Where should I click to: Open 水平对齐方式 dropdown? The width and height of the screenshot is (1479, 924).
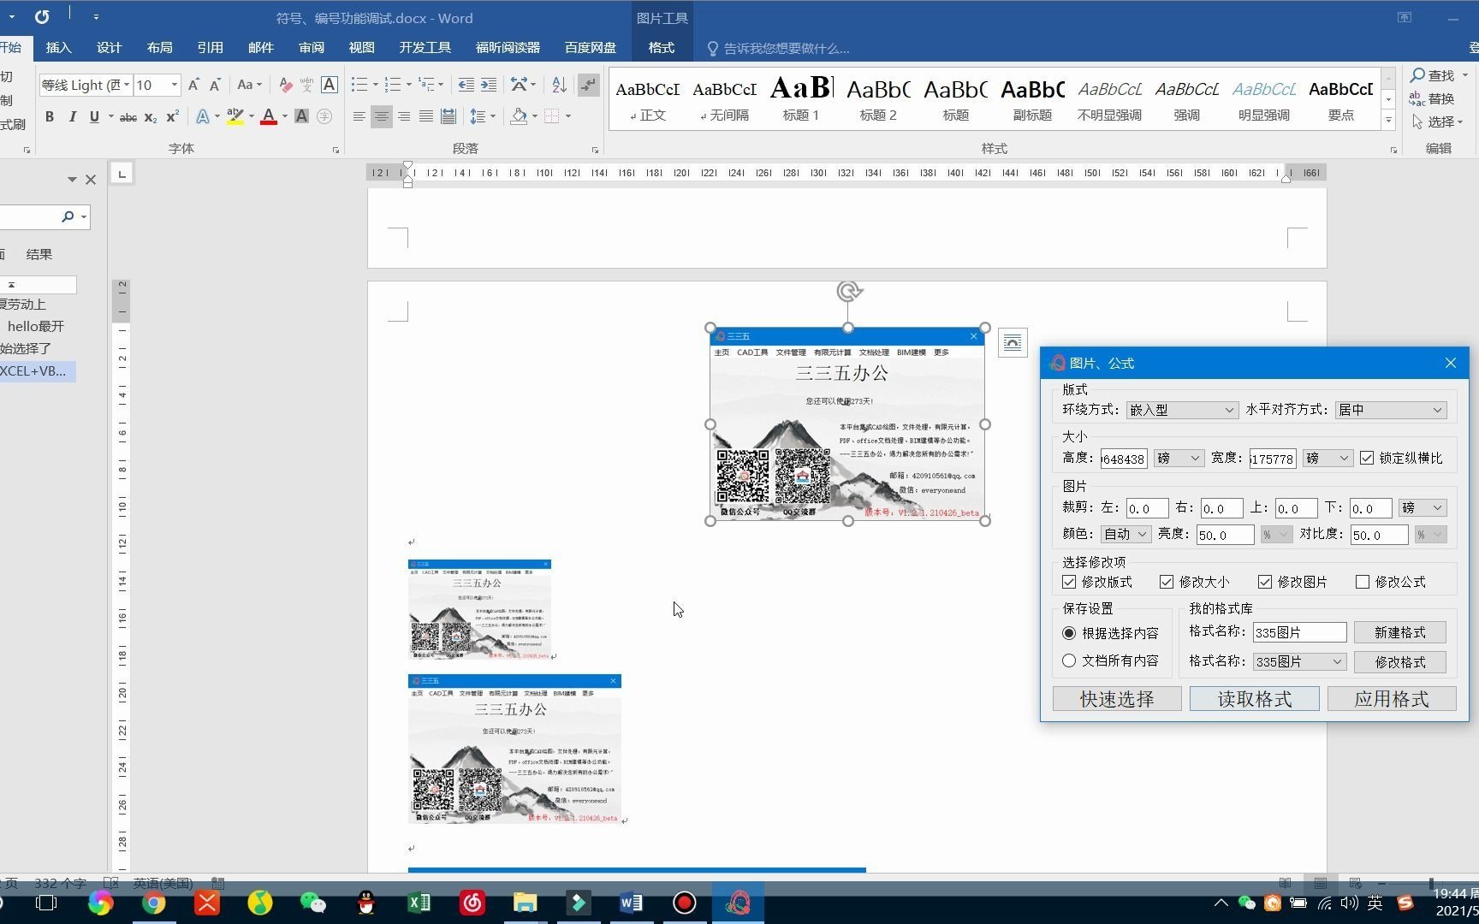click(x=1391, y=410)
